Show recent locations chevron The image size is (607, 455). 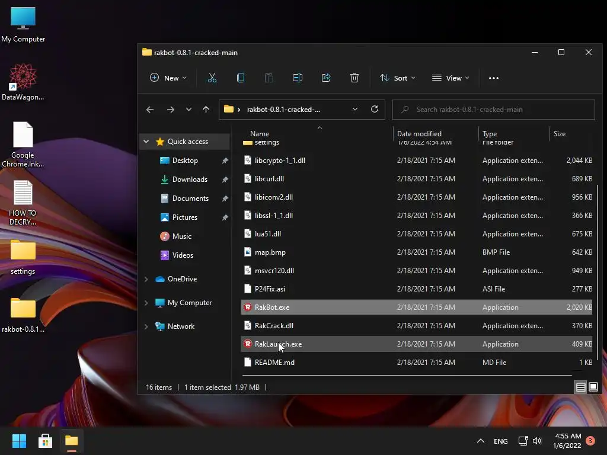pyautogui.click(x=189, y=110)
